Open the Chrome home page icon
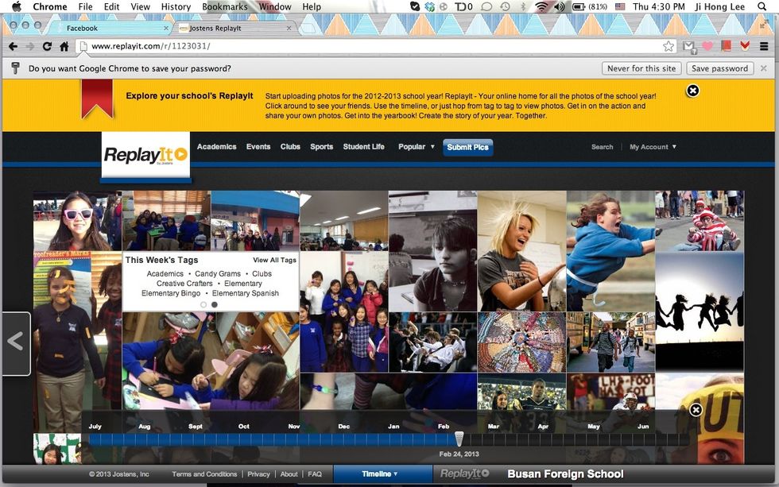This screenshot has height=487, width=779. [x=64, y=46]
